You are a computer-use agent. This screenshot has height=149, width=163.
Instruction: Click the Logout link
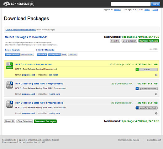pos(155,10)
